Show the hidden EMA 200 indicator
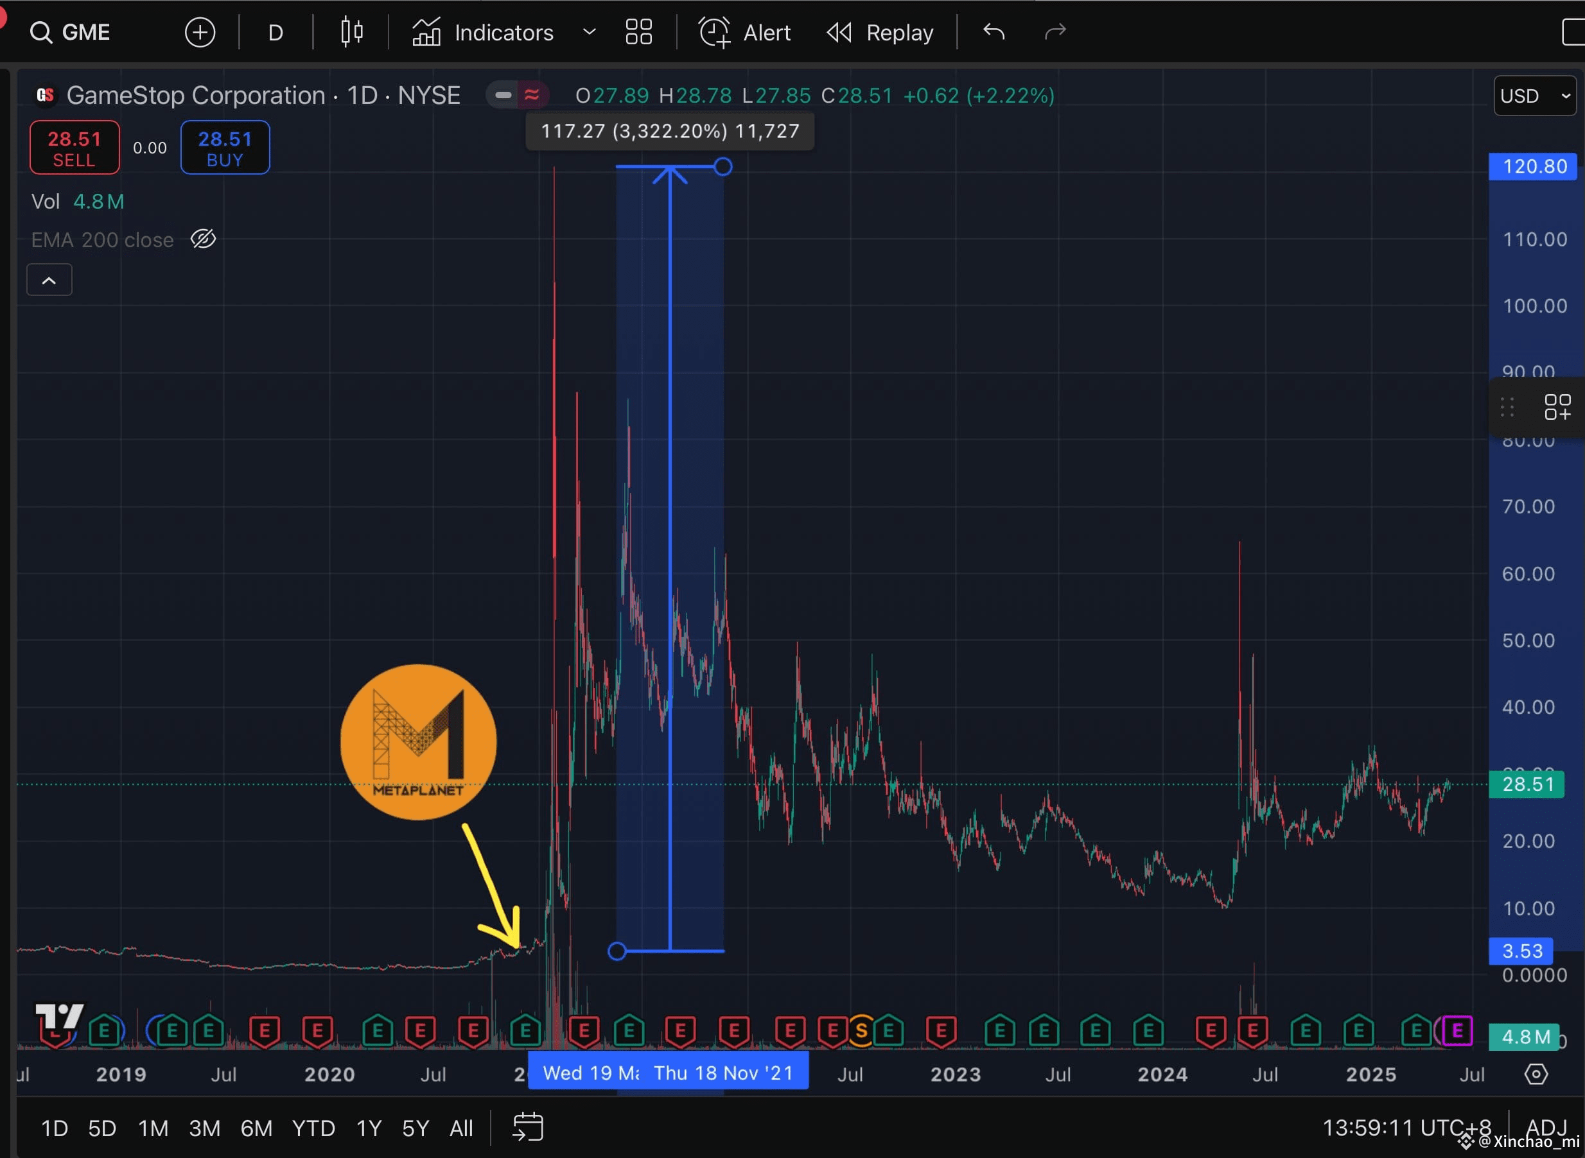Screen dimensions: 1585x1158 [x=204, y=239]
